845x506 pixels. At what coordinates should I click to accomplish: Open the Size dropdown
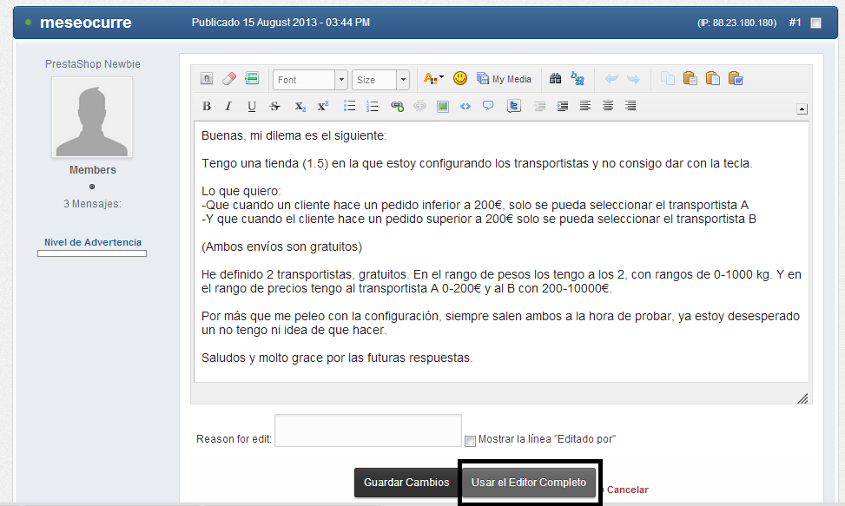[x=380, y=79]
